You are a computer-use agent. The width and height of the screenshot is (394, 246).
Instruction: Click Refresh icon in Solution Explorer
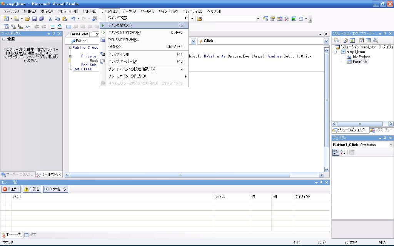352,40
